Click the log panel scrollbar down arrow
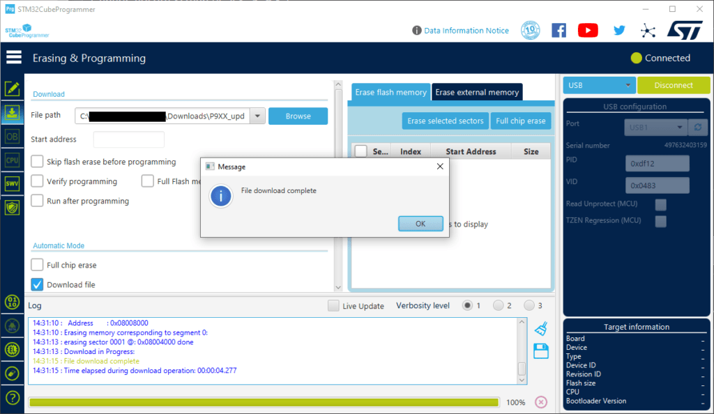 pos(522,380)
